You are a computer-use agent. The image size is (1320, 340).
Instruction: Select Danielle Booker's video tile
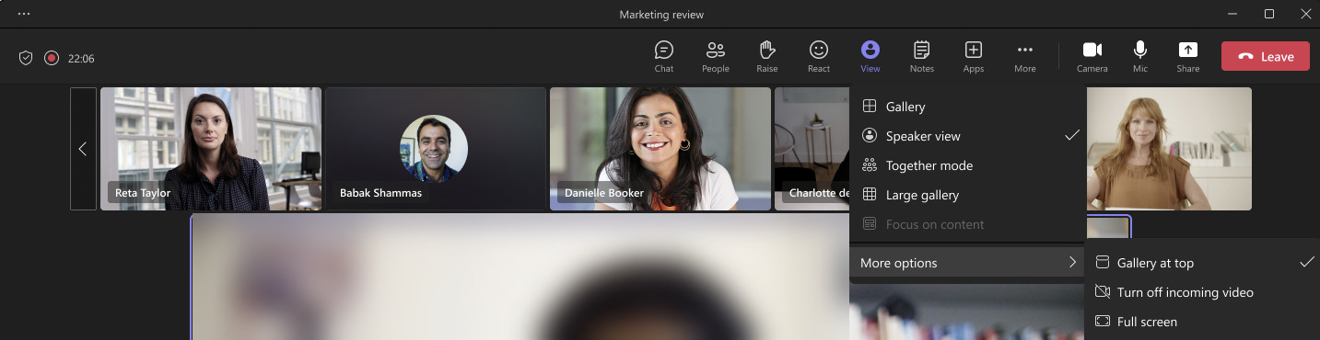pyautogui.click(x=660, y=149)
